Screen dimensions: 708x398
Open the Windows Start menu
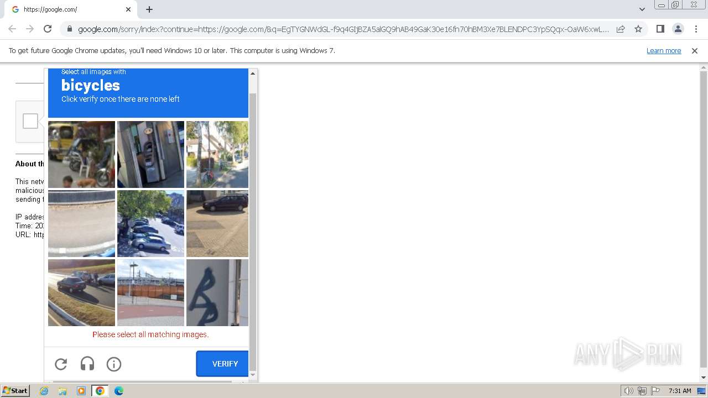(x=15, y=391)
